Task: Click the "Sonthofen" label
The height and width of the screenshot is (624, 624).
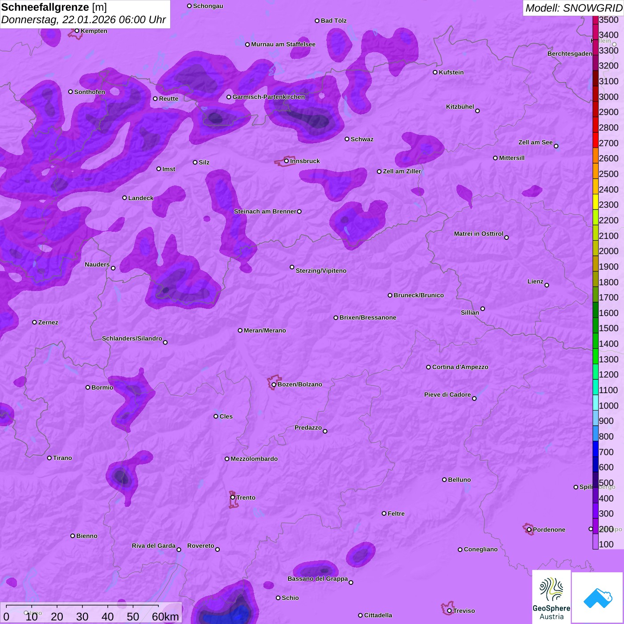Action: point(90,92)
